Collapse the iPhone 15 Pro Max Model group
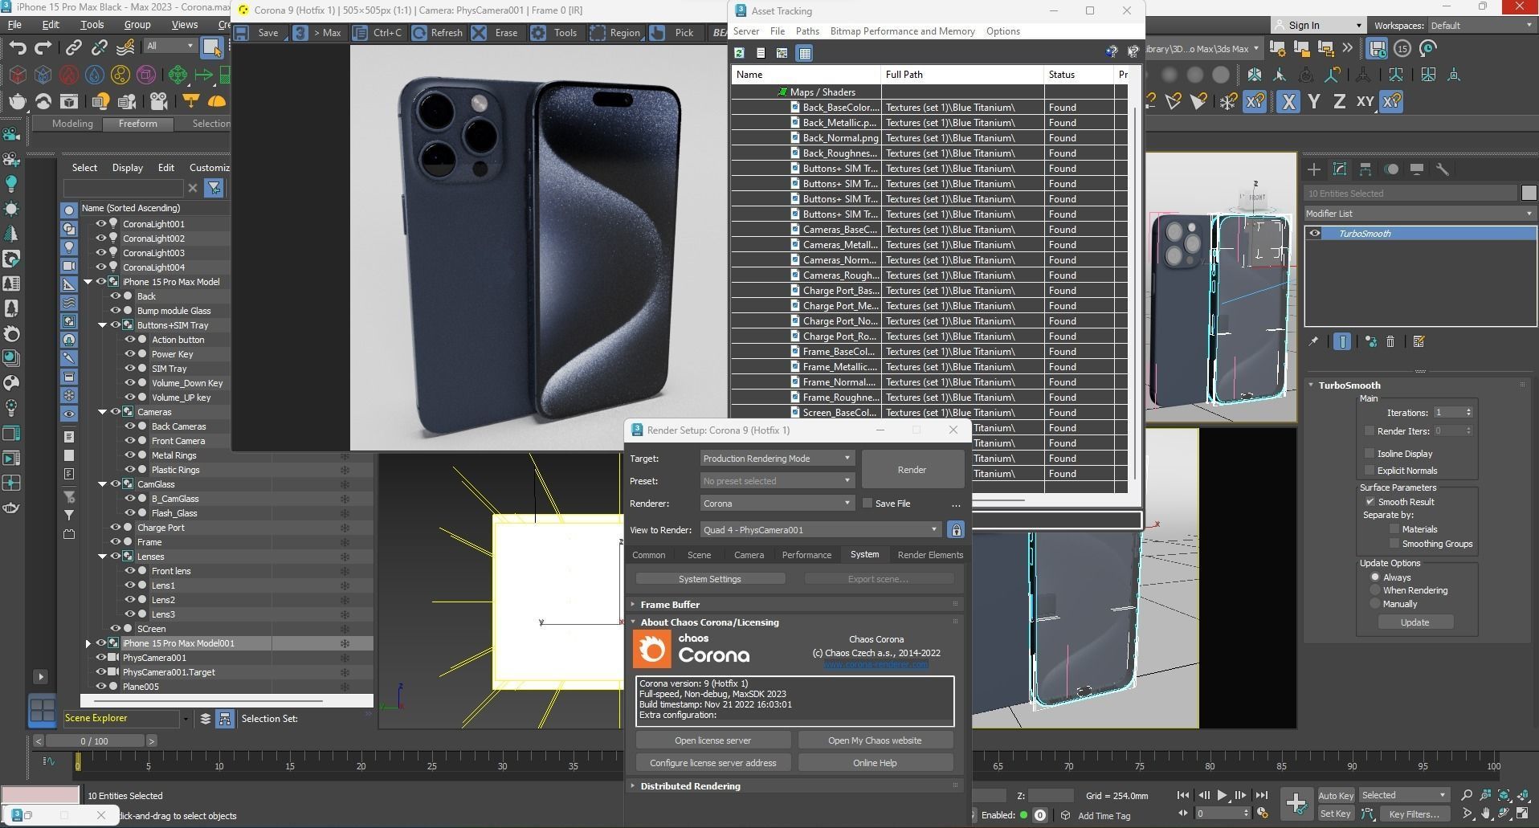 tap(88, 282)
